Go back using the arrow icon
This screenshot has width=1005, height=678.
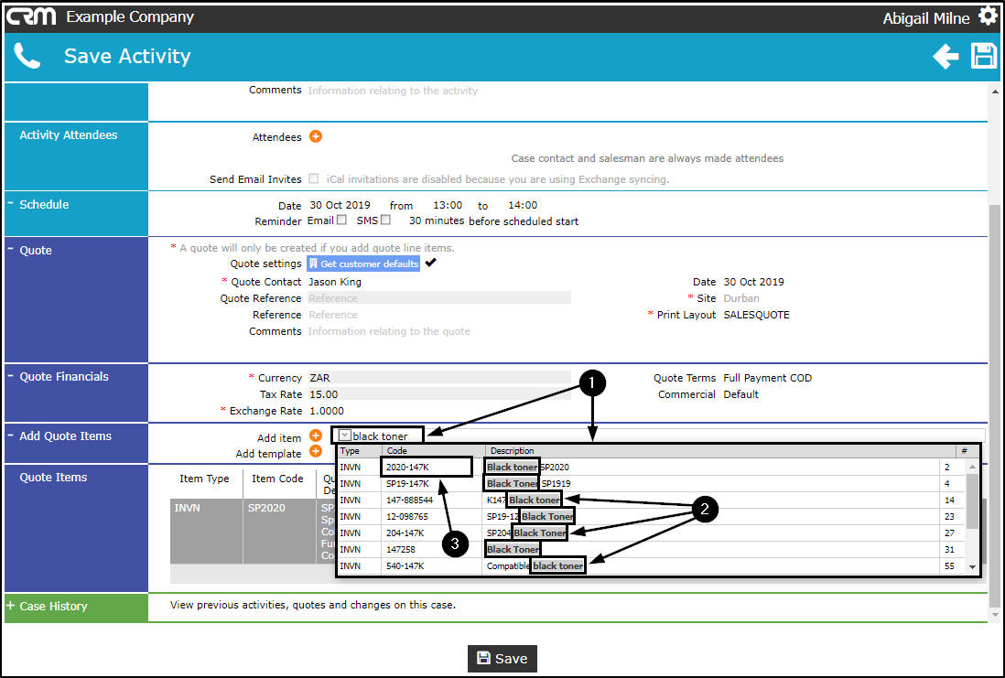coord(946,57)
